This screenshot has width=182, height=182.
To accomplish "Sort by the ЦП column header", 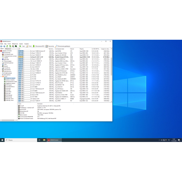I will (x=33, y=49).
